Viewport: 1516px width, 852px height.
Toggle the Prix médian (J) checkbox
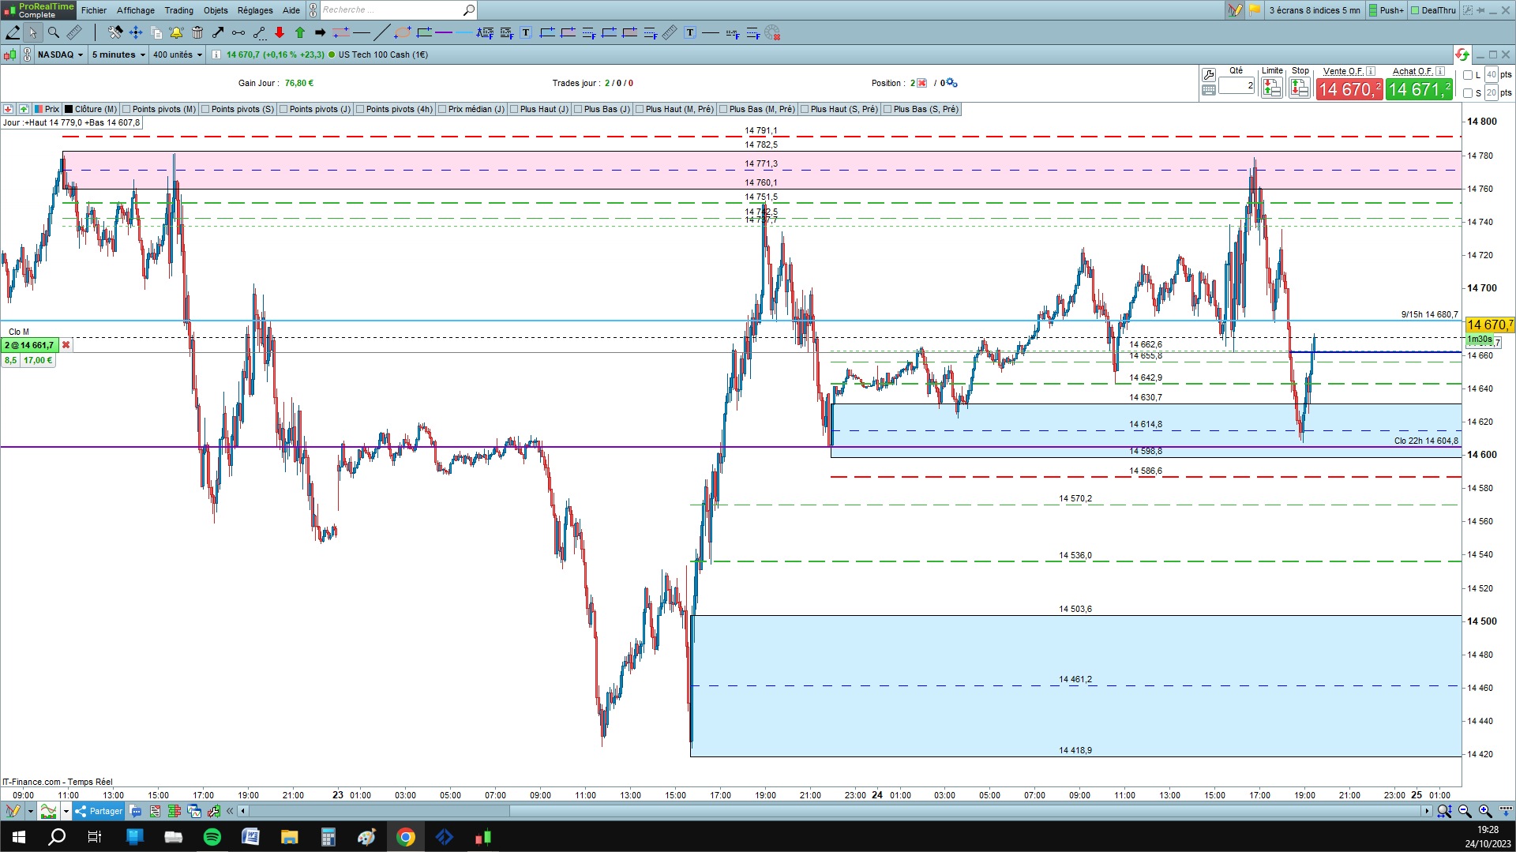point(442,109)
